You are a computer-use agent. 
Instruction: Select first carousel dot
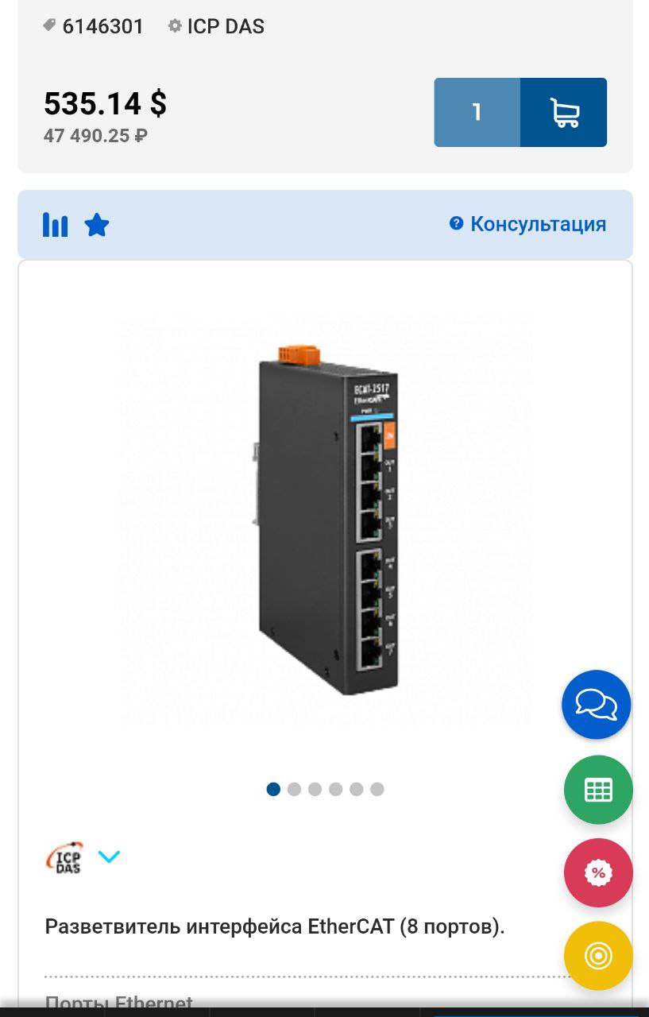tap(273, 789)
